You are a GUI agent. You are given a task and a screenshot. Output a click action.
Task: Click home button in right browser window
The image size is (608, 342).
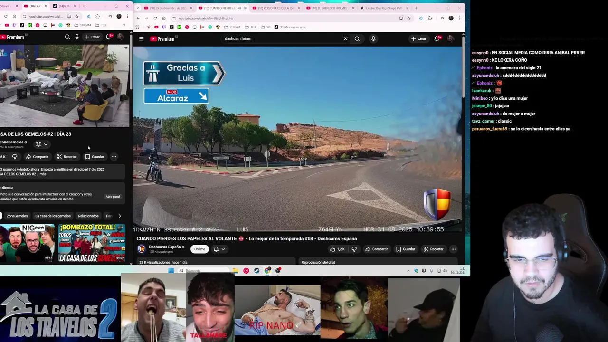[x=163, y=18]
